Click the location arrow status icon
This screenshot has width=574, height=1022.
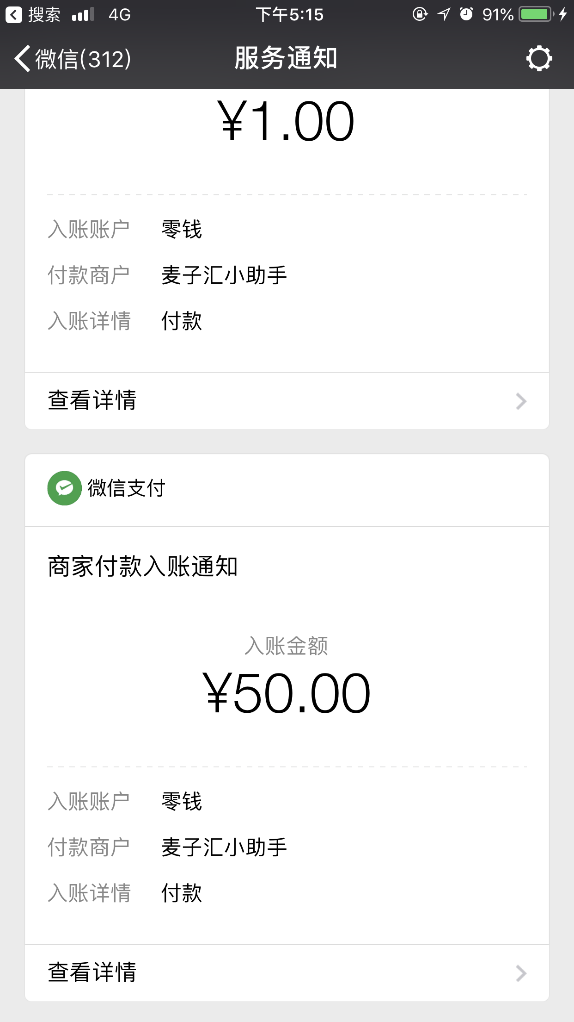[x=444, y=14]
